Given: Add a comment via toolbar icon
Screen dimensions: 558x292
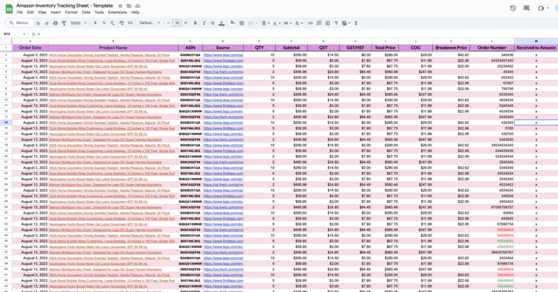Looking at the screenshot, I should [319, 23].
